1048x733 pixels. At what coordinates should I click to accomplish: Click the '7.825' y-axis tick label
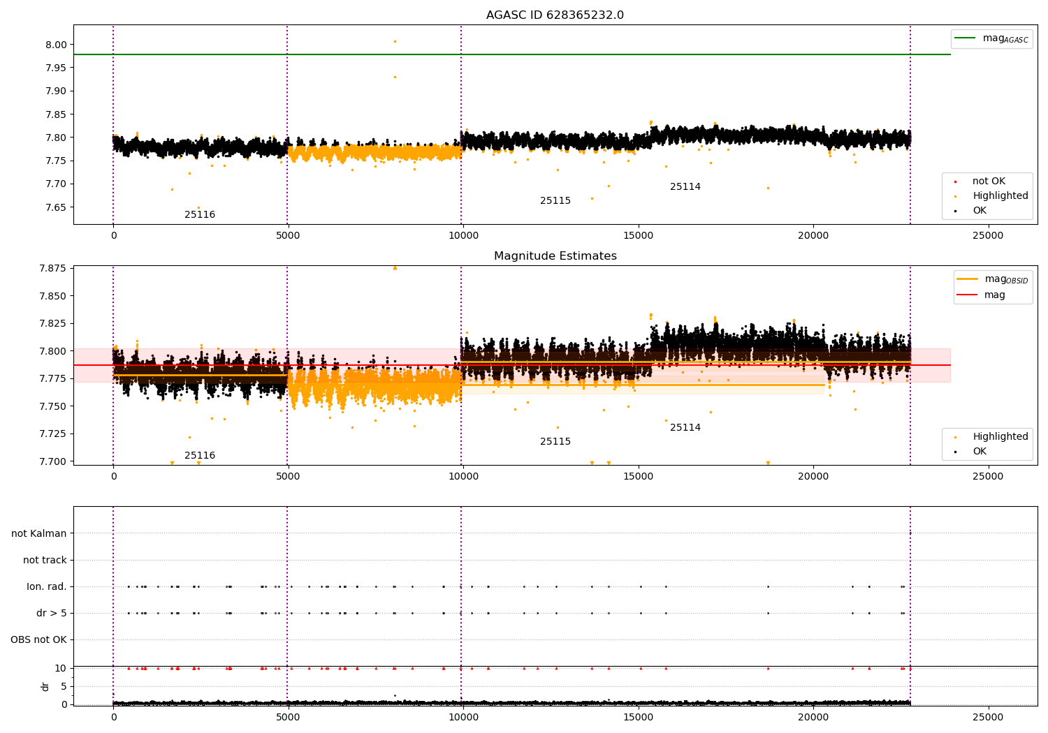54,323
